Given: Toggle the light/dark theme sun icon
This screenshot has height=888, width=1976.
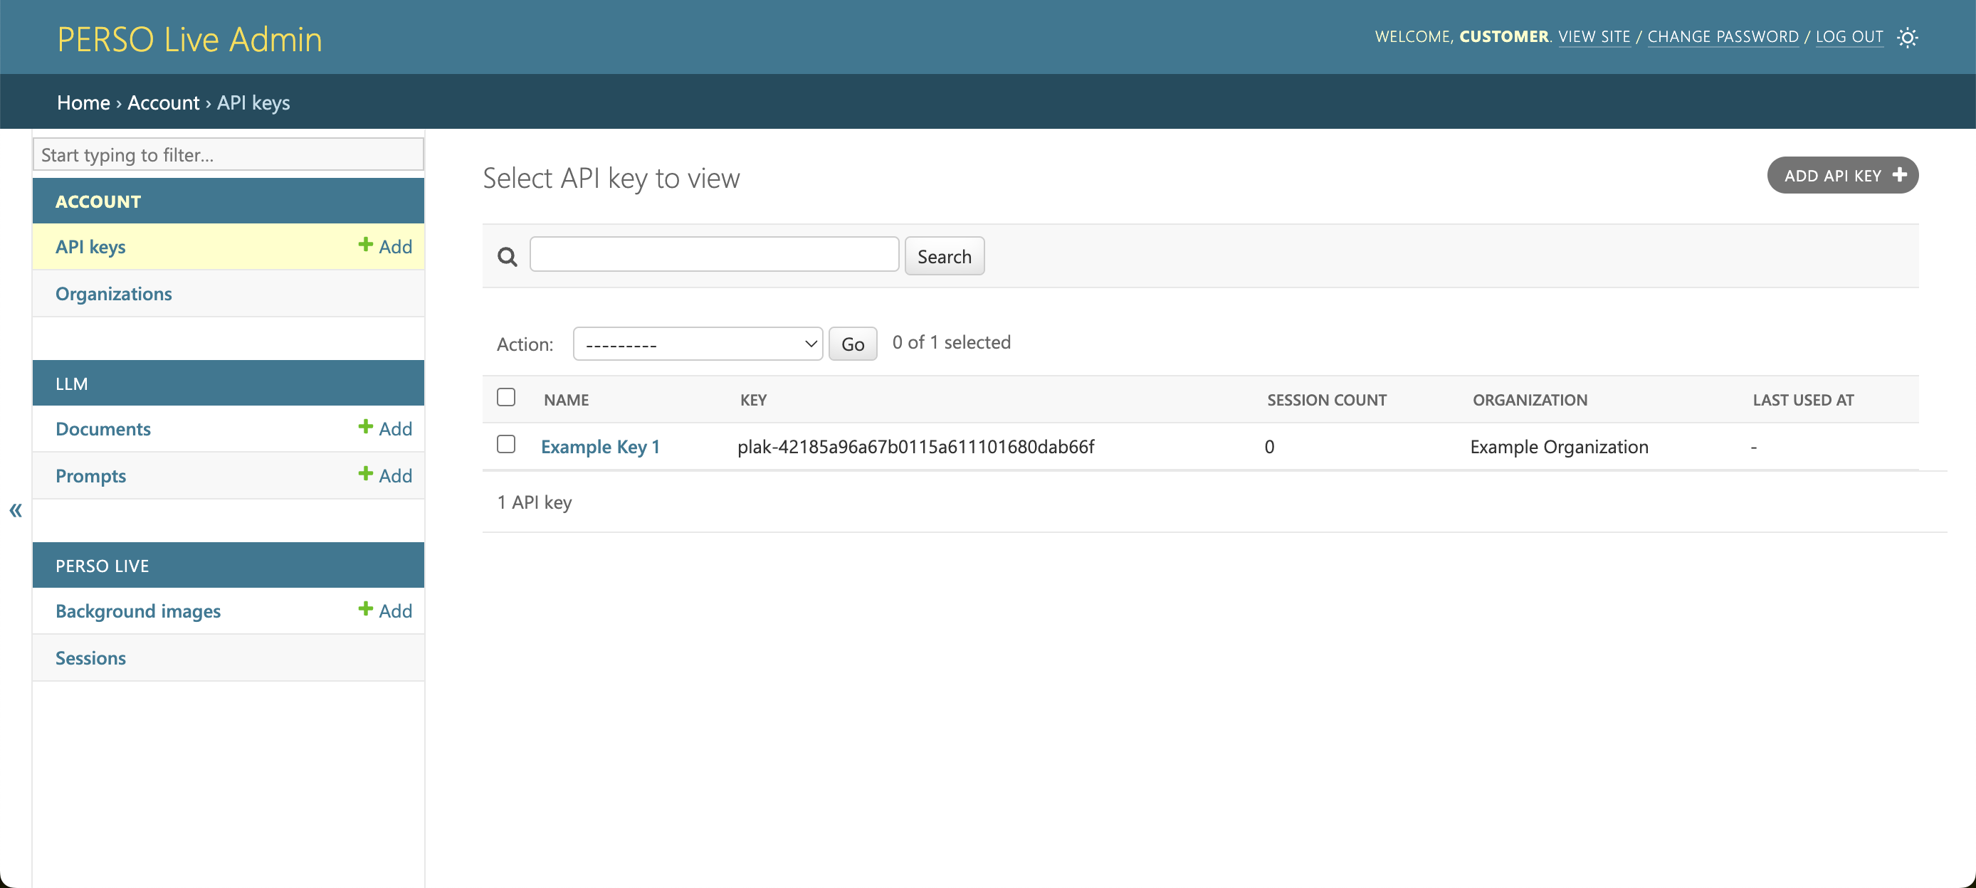Looking at the screenshot, I should (1908, 37).
